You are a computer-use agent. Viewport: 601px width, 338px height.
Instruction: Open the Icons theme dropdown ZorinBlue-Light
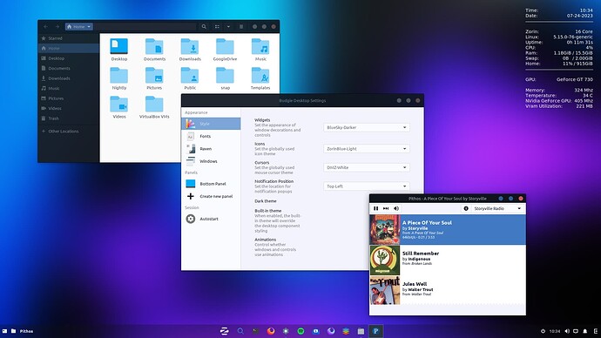coord(367,149)
